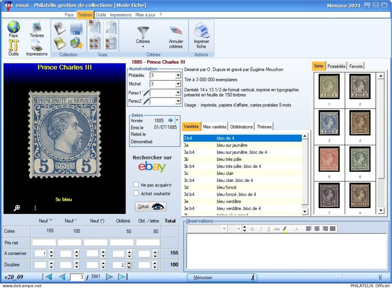Toggle underline in Observations toolbar

point(269,229)
